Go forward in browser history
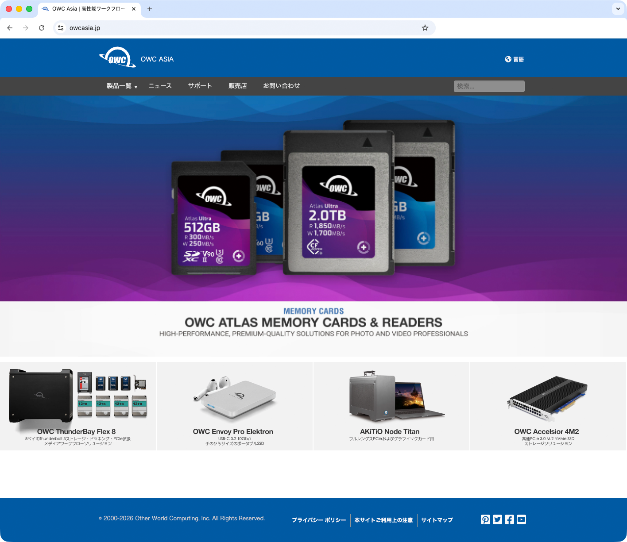 tap(26, 28)
